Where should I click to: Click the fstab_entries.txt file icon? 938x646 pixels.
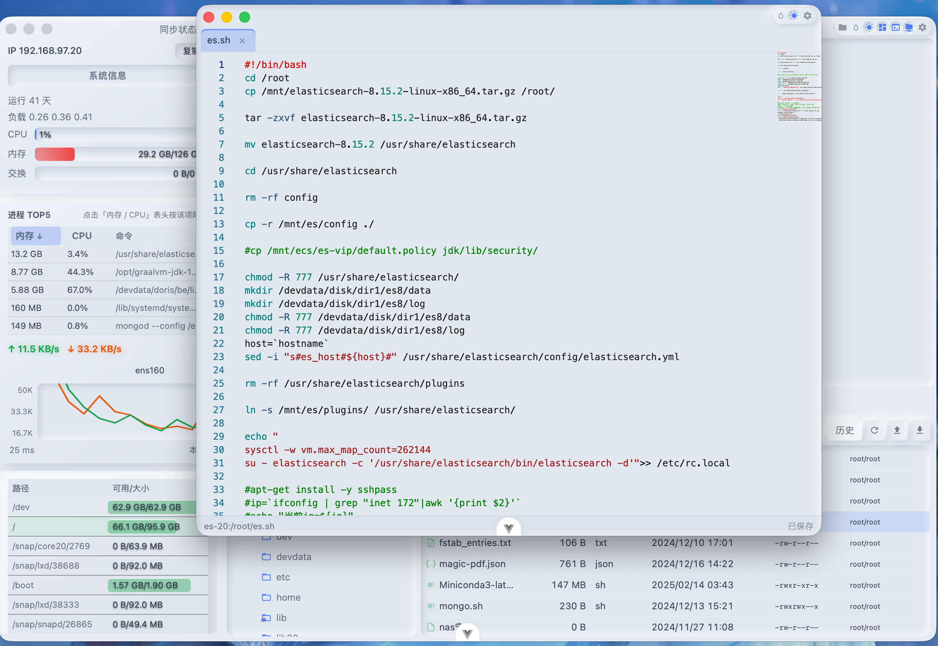[431, 543]
